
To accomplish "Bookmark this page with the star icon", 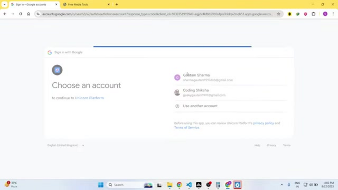I will pyautogui.click(x=279, y=14).
